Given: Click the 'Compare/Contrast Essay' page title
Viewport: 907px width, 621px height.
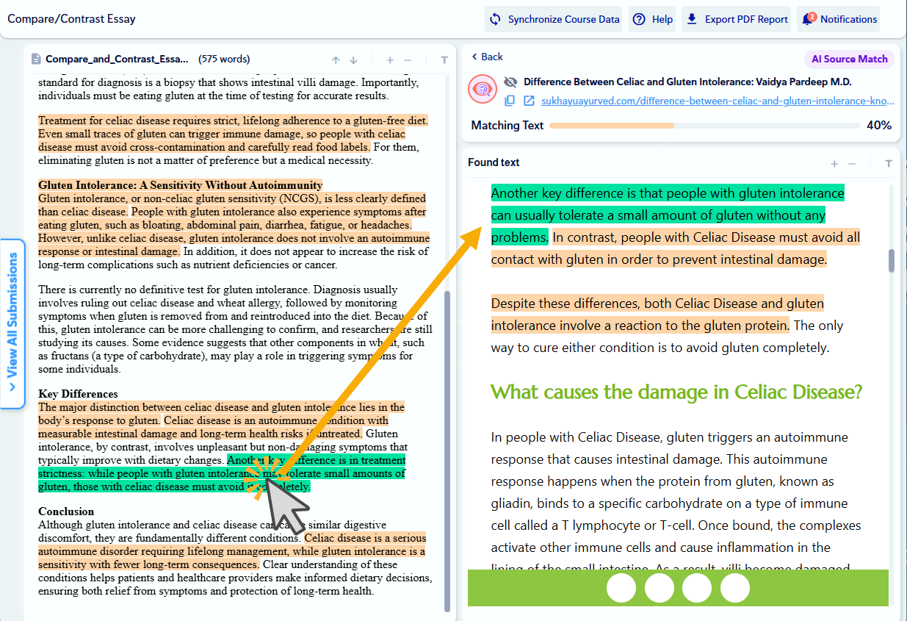Looking at the screenshot, I should point(71,19).
